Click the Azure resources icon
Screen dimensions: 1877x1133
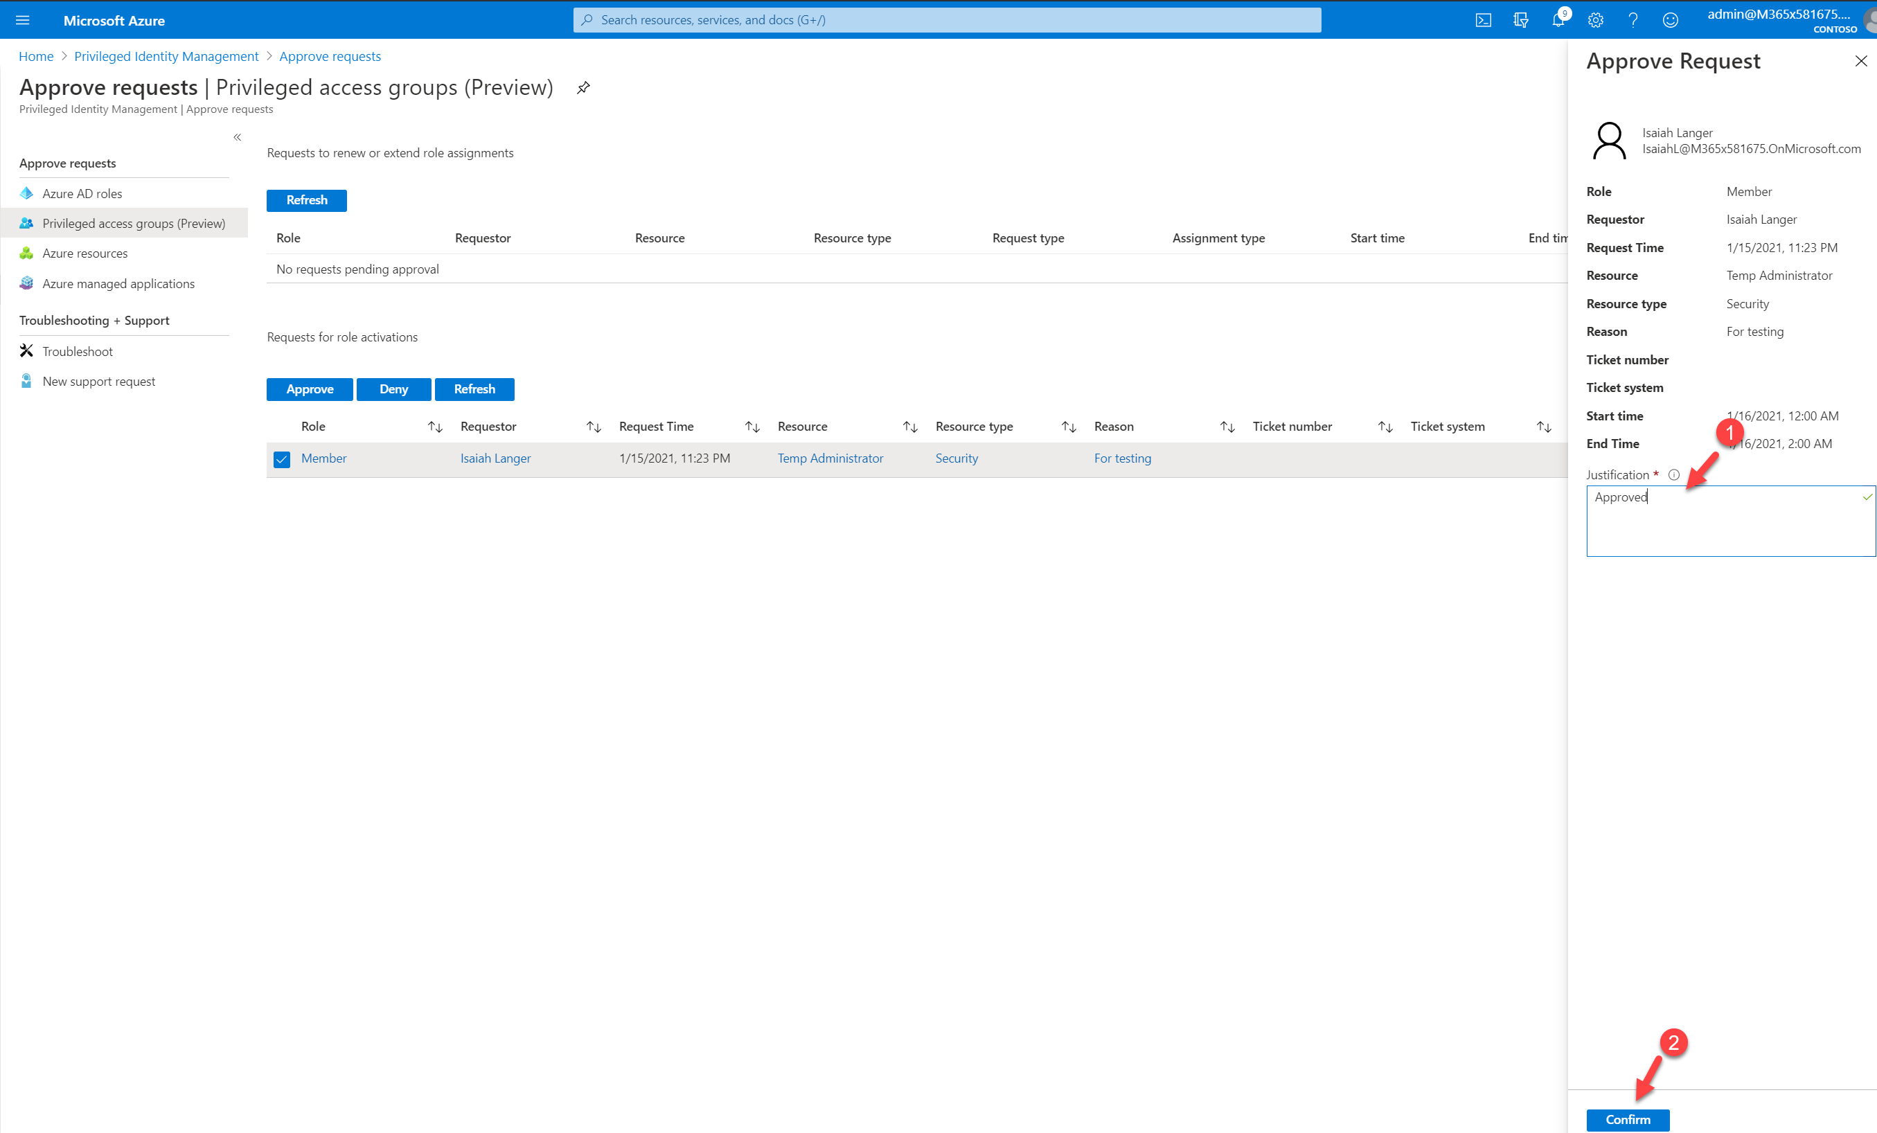26,253
